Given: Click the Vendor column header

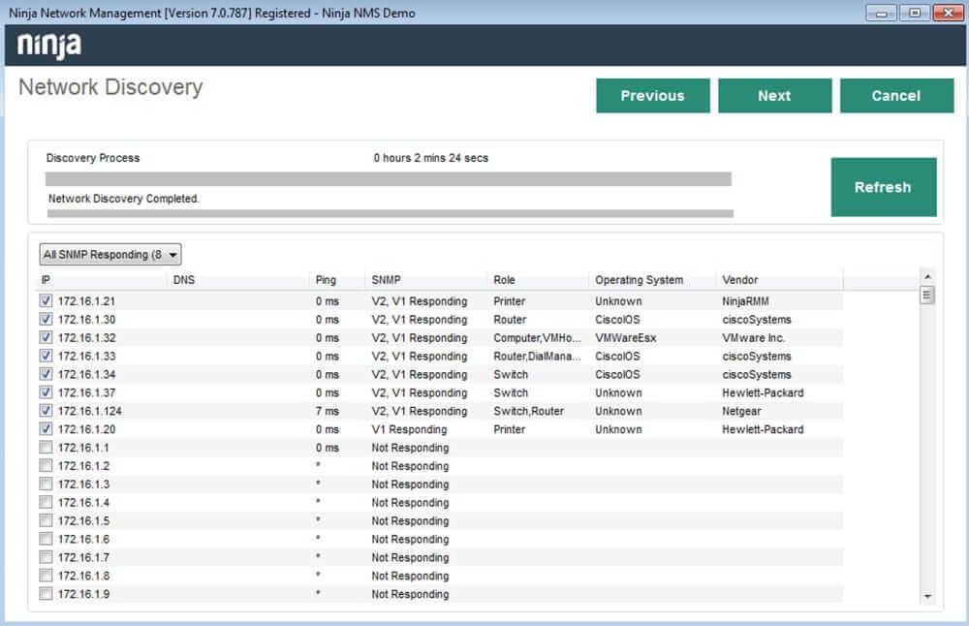Looking at the screenshot, I should tap(739, 280).
